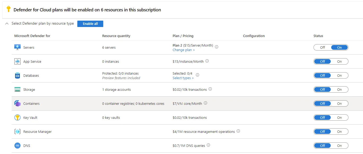Turn on the DNS plan
The height and width of the screenshot is (154, 363).
point(339,146)
